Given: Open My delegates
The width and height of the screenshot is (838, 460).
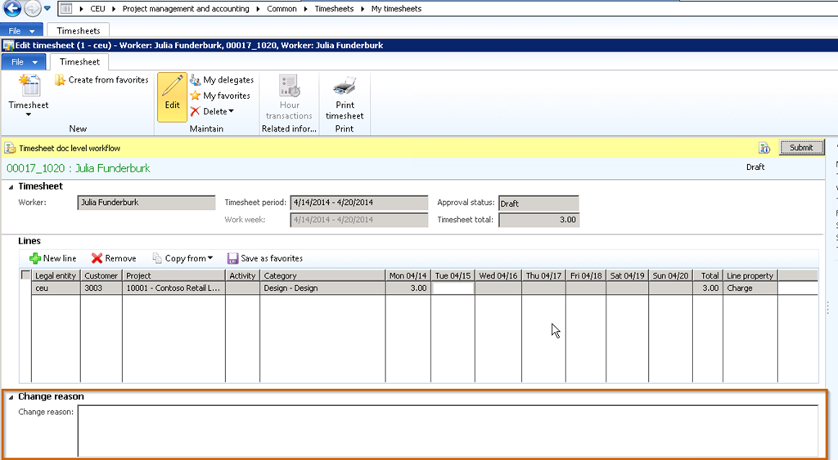Looking at the screenshot, I should coord(195,80).
